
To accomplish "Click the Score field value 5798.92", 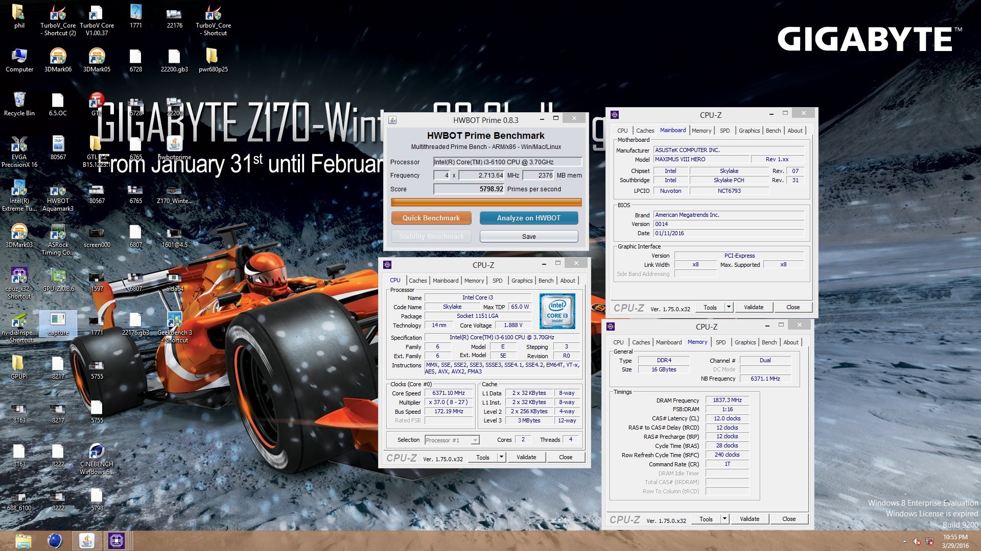I will tap(469, 189).
